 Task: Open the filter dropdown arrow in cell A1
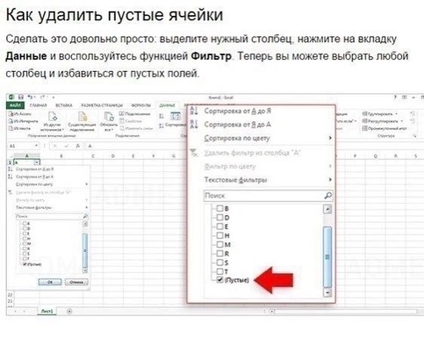(37, 162)
